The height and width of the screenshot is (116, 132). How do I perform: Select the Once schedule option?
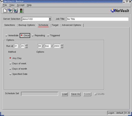click(25, 35)
